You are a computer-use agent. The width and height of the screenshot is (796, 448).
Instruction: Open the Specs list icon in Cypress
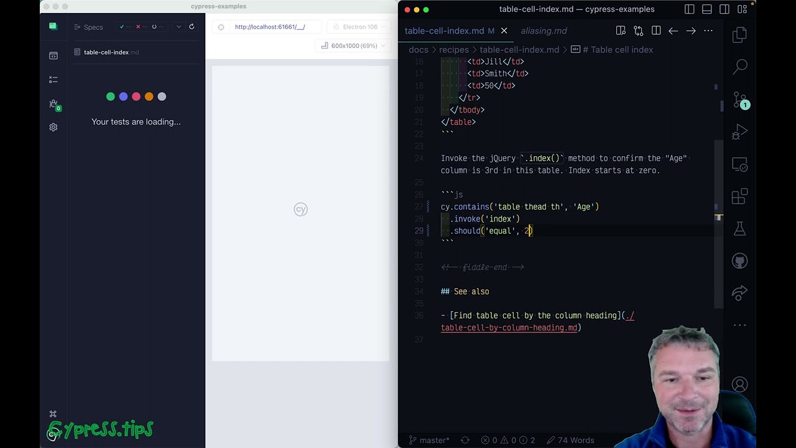[x=77, y=27]
